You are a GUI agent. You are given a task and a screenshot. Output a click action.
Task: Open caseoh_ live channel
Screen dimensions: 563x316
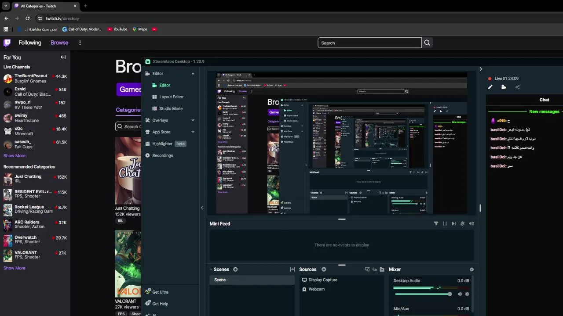click(35, 144)
